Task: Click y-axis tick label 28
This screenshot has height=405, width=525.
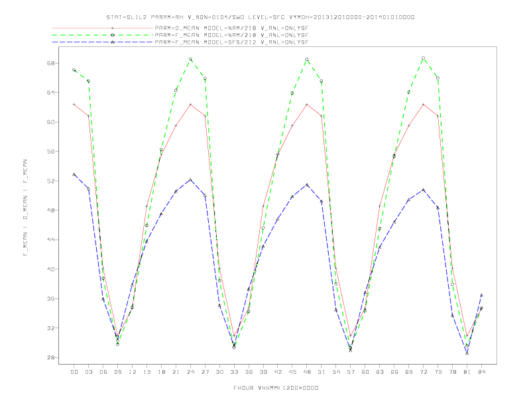Action: point(52,357)
